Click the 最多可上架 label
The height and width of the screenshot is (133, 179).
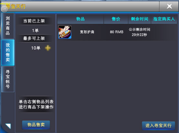click(34, 38)
